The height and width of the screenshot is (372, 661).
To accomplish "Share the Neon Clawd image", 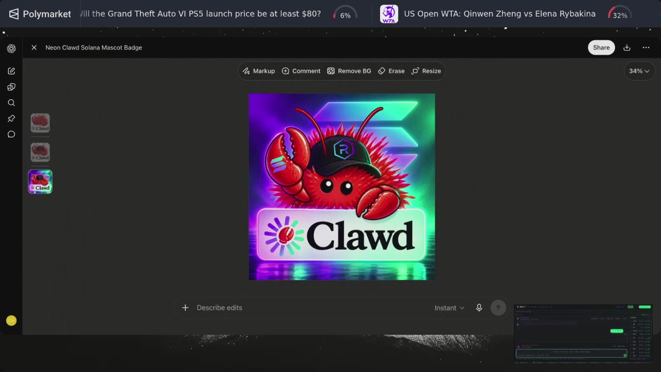I will pos(601,48).
